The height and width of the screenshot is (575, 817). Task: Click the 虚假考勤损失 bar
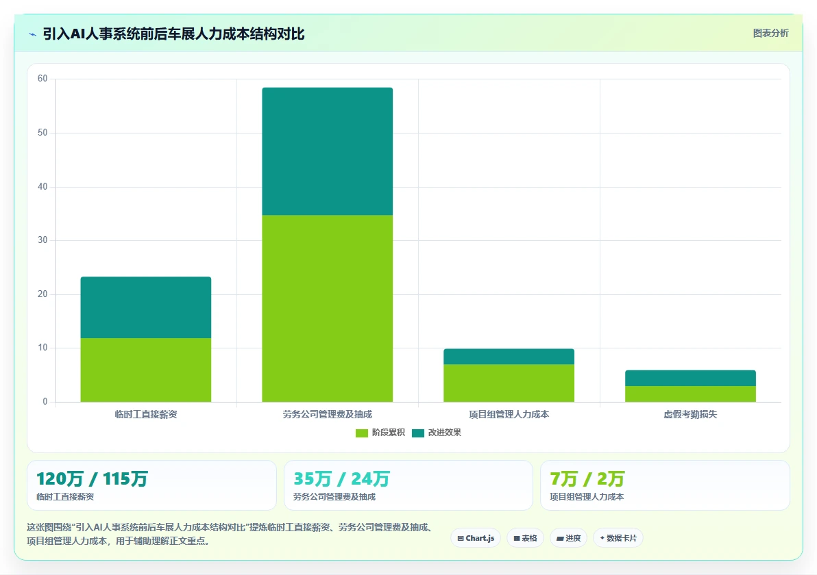690,386
